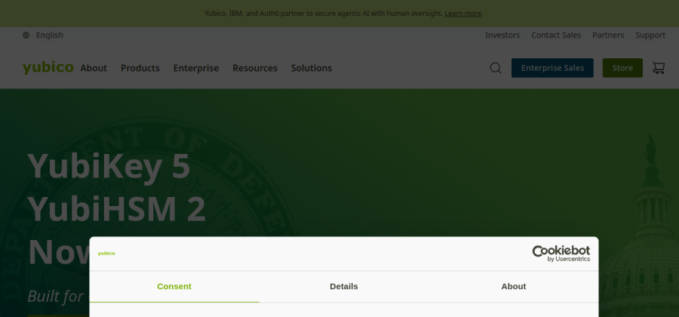This screenshot has height=317, width=679.
Task: Open the Products navigation menu
Action: tap(140, 68)
